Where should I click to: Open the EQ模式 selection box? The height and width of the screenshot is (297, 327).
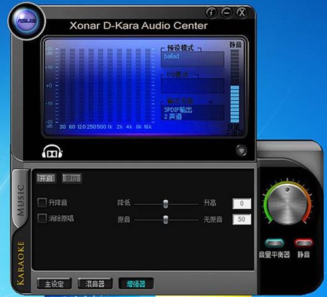(x=192, y=86)
